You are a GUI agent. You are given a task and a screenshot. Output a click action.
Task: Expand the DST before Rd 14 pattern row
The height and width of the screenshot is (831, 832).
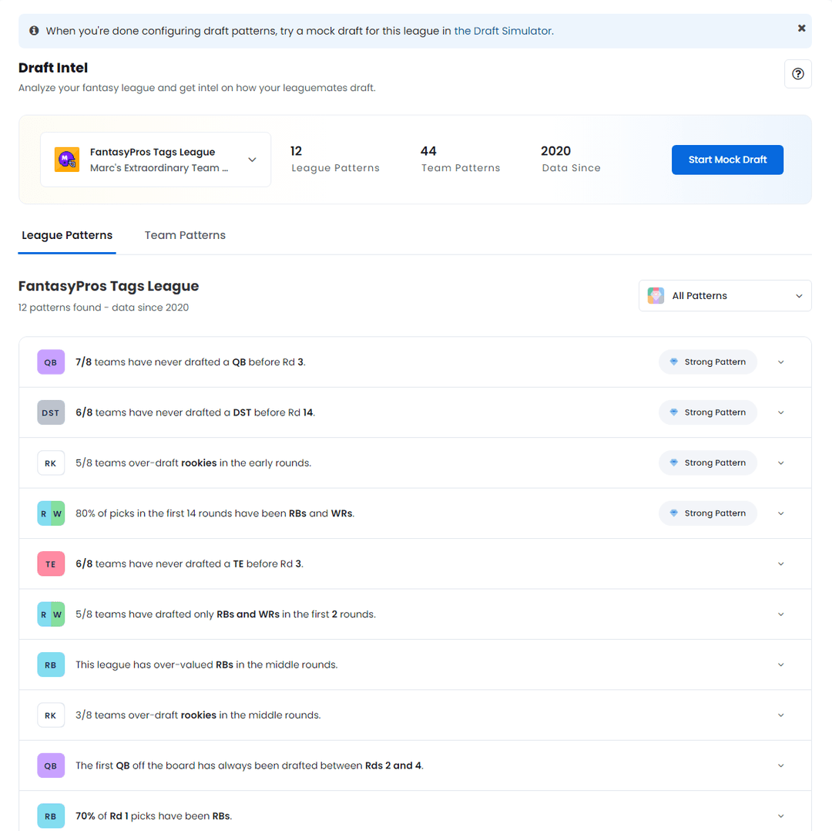coord(780,412)
